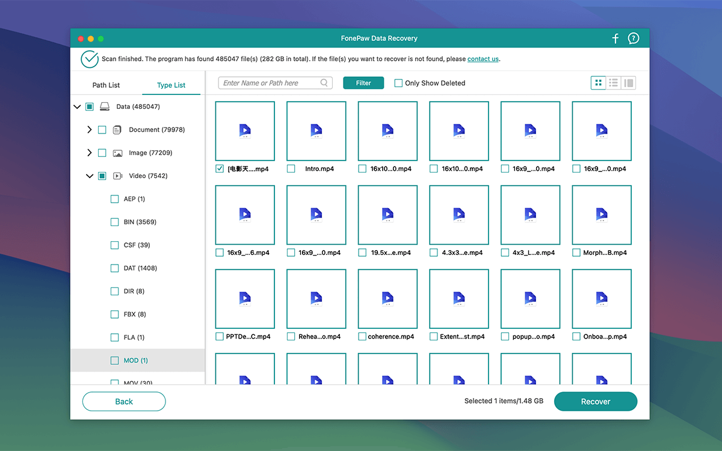The image size is (722, 451).
Task: Expand the Document category
Action: pyautogui.click(x=90, y=130)
